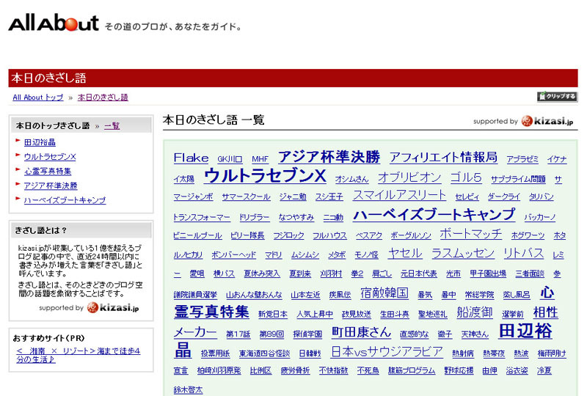Click the クリップする clip button

[557, 96]
